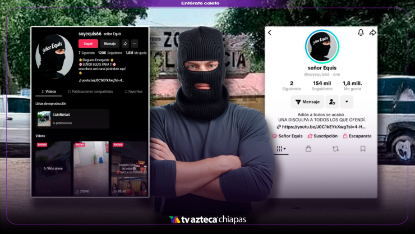Image resolution: width=415 pixels, height=234 pixels.
Task: Open the reposts tab icon
Action: (335, 149)
